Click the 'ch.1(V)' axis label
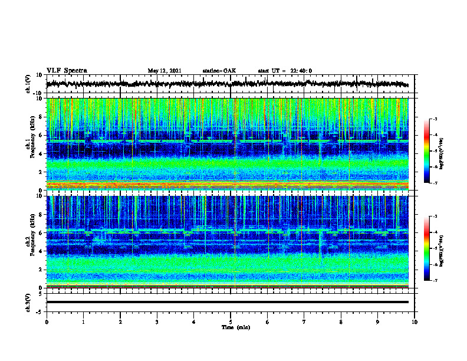 [x=28, y=84]
